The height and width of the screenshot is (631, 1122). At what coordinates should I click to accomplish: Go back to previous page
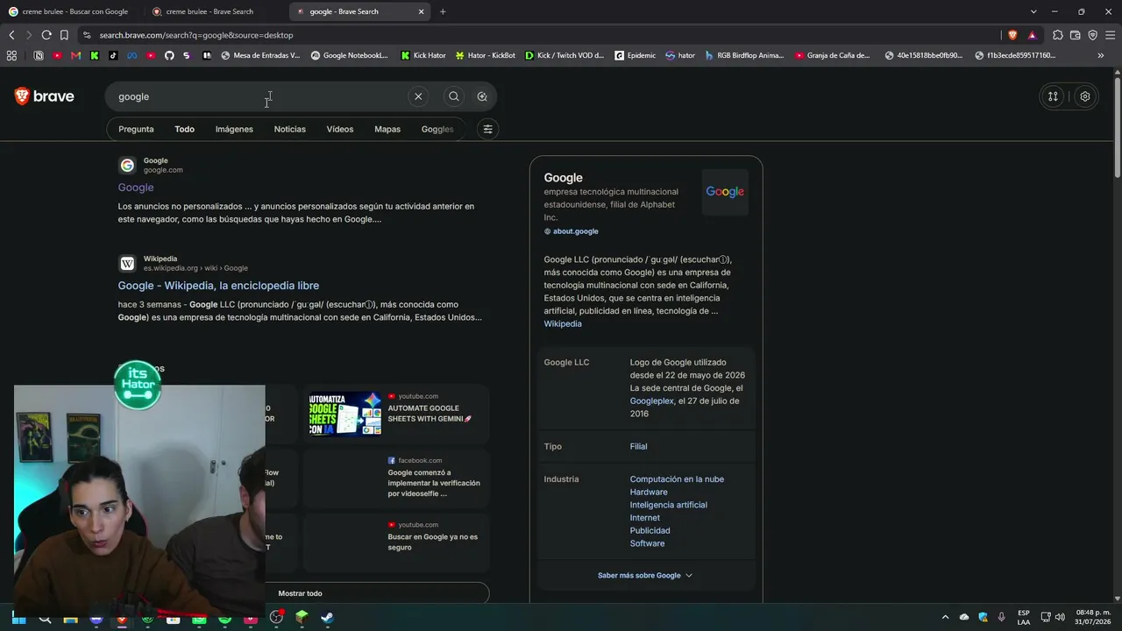coord(11,35)
